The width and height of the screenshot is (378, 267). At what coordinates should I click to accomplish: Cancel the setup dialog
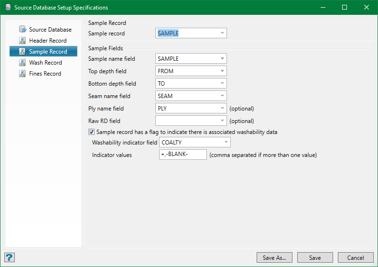pyautogui.click(x=355, y=258)
